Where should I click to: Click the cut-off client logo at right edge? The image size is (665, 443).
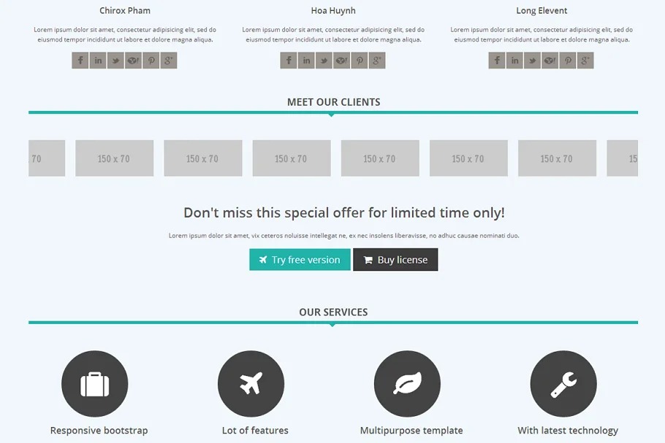(x=623, y=158)
